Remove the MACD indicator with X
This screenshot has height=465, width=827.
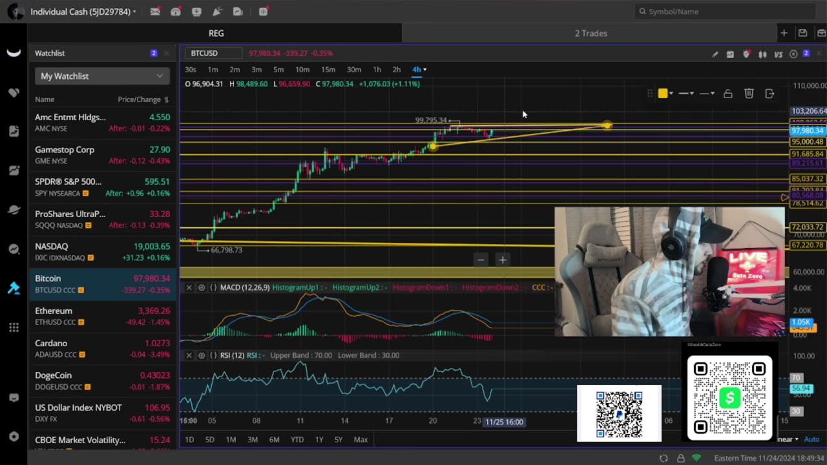189,287
